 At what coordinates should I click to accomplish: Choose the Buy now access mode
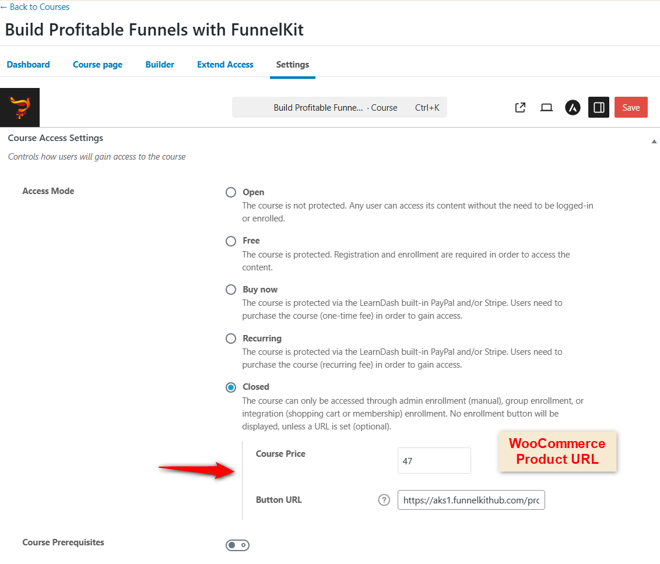pyautogui.click(x=231, y=290)
